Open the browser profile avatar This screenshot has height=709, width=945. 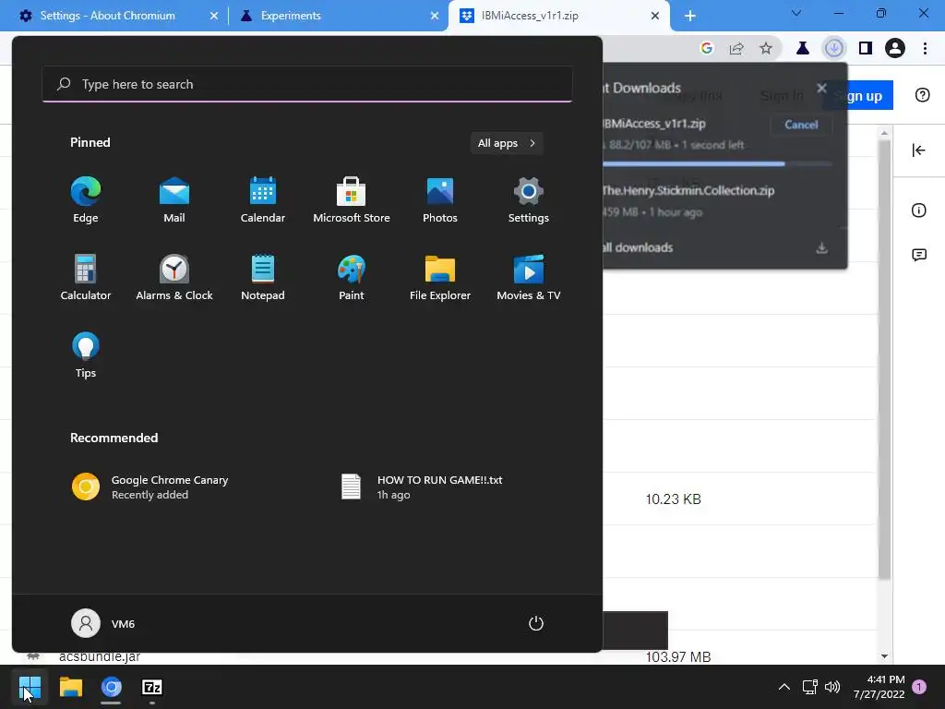click(895, 48)
